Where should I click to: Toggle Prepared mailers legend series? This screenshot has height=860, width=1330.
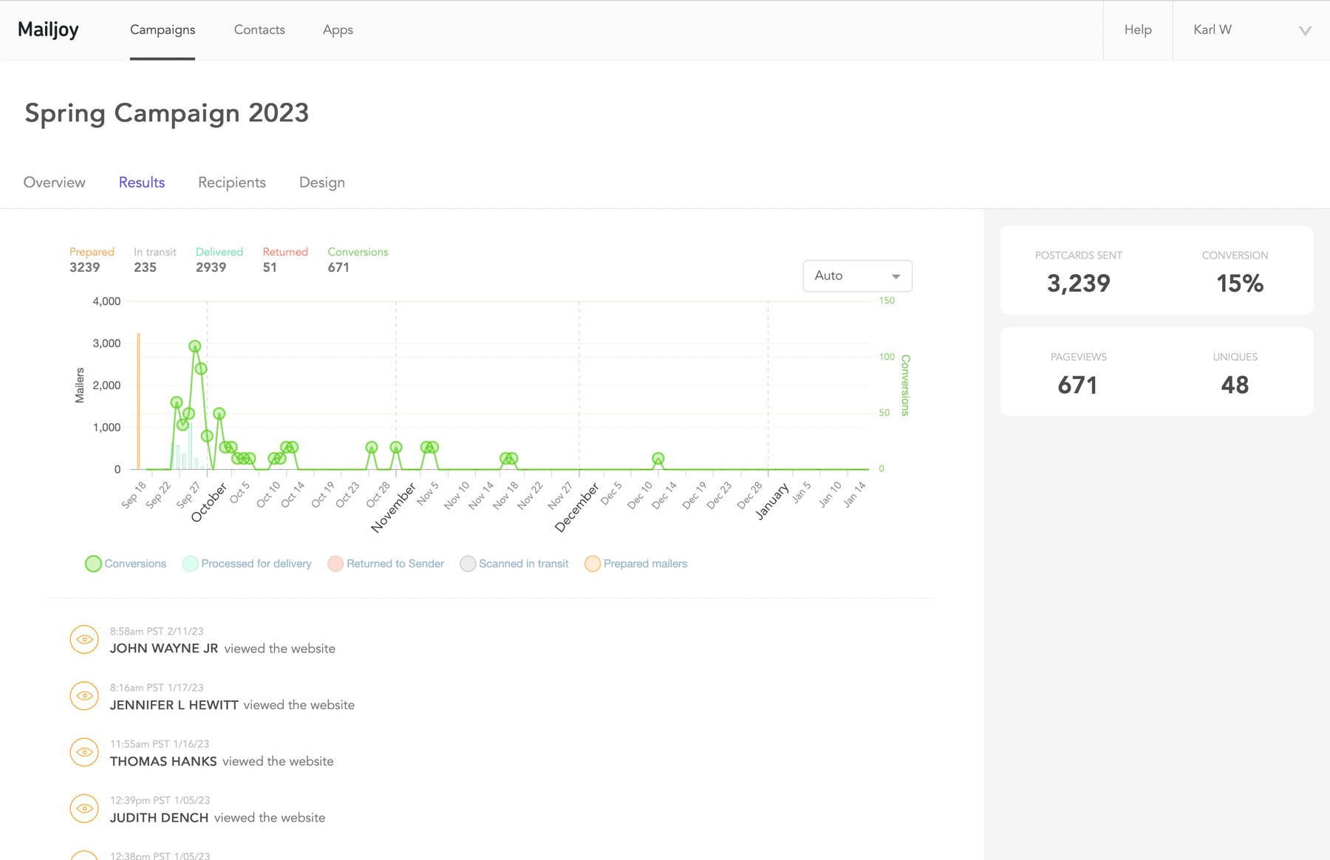[x=635, y=564]
